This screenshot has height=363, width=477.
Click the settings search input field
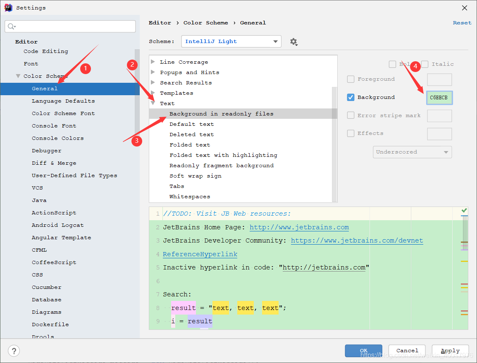pyautogui.click(x=70, y=26)
